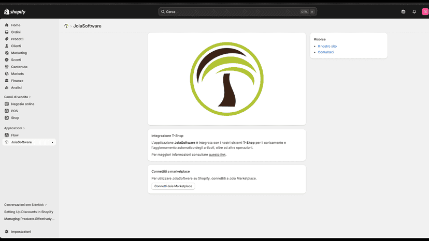Image resolution: width=429 pixels, height=241 pixels.
Task: Select the Shop channel icon
Action: coord(7,118)
